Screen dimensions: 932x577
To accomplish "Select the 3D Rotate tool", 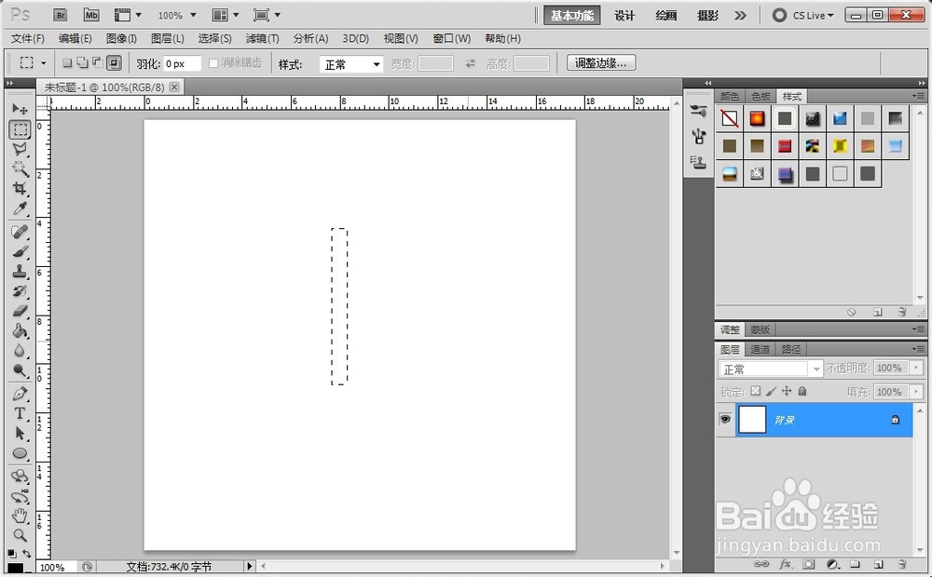I will click(x=20, y=476).
